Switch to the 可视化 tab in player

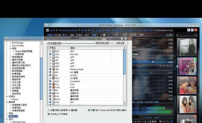[79, 35]
